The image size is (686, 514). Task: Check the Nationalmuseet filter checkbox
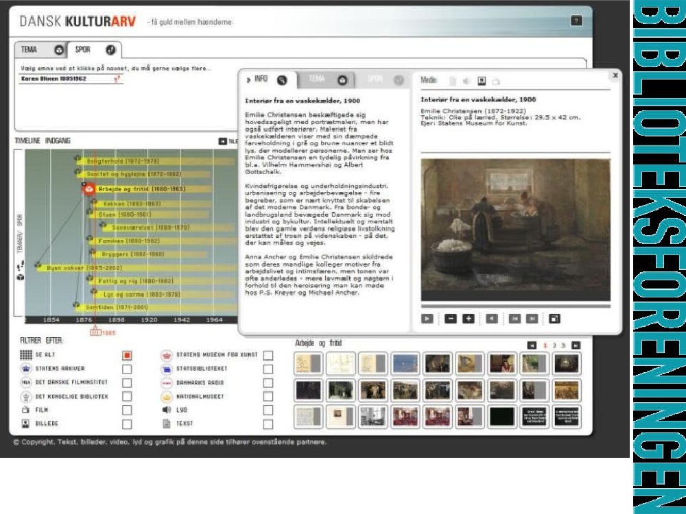268,396
